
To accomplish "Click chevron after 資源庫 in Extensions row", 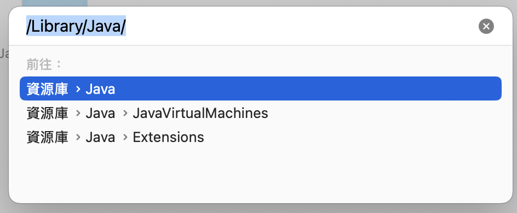I will point(78,137).
